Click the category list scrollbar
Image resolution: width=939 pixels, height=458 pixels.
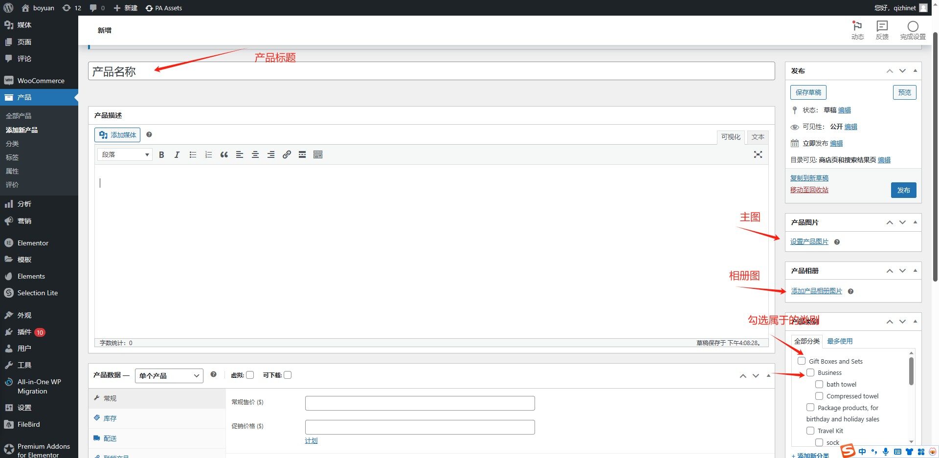click(911, 371)
